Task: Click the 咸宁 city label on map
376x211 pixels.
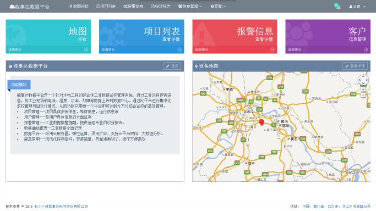Action: (x=251, y=164)
